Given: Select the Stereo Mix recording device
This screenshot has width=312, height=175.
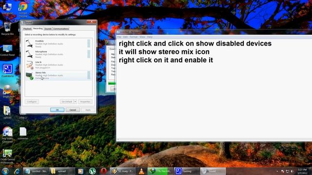Looking at the screenshot, I should pos(58,75).
